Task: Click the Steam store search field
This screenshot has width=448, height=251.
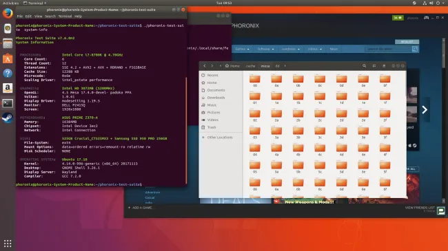Action: [388, 49]
